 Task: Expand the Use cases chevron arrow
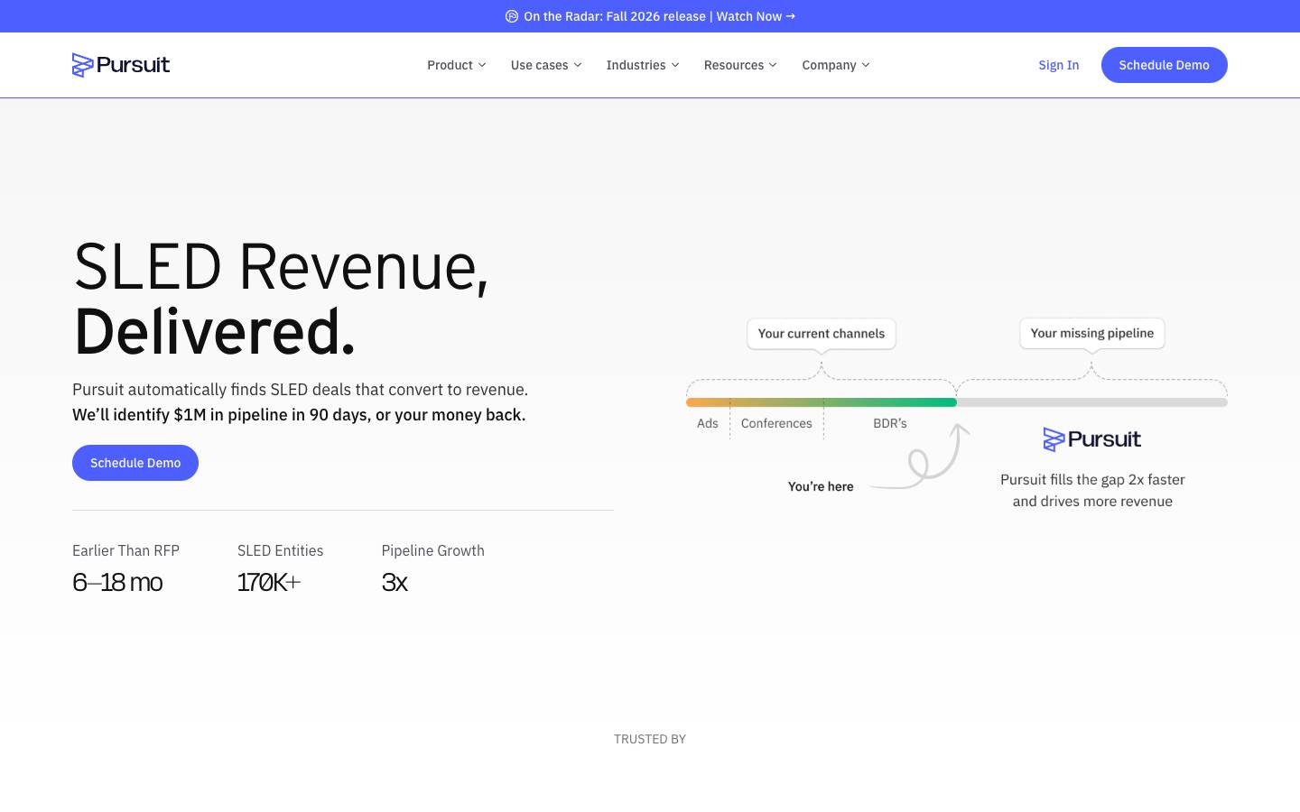(x=578, y=65)
